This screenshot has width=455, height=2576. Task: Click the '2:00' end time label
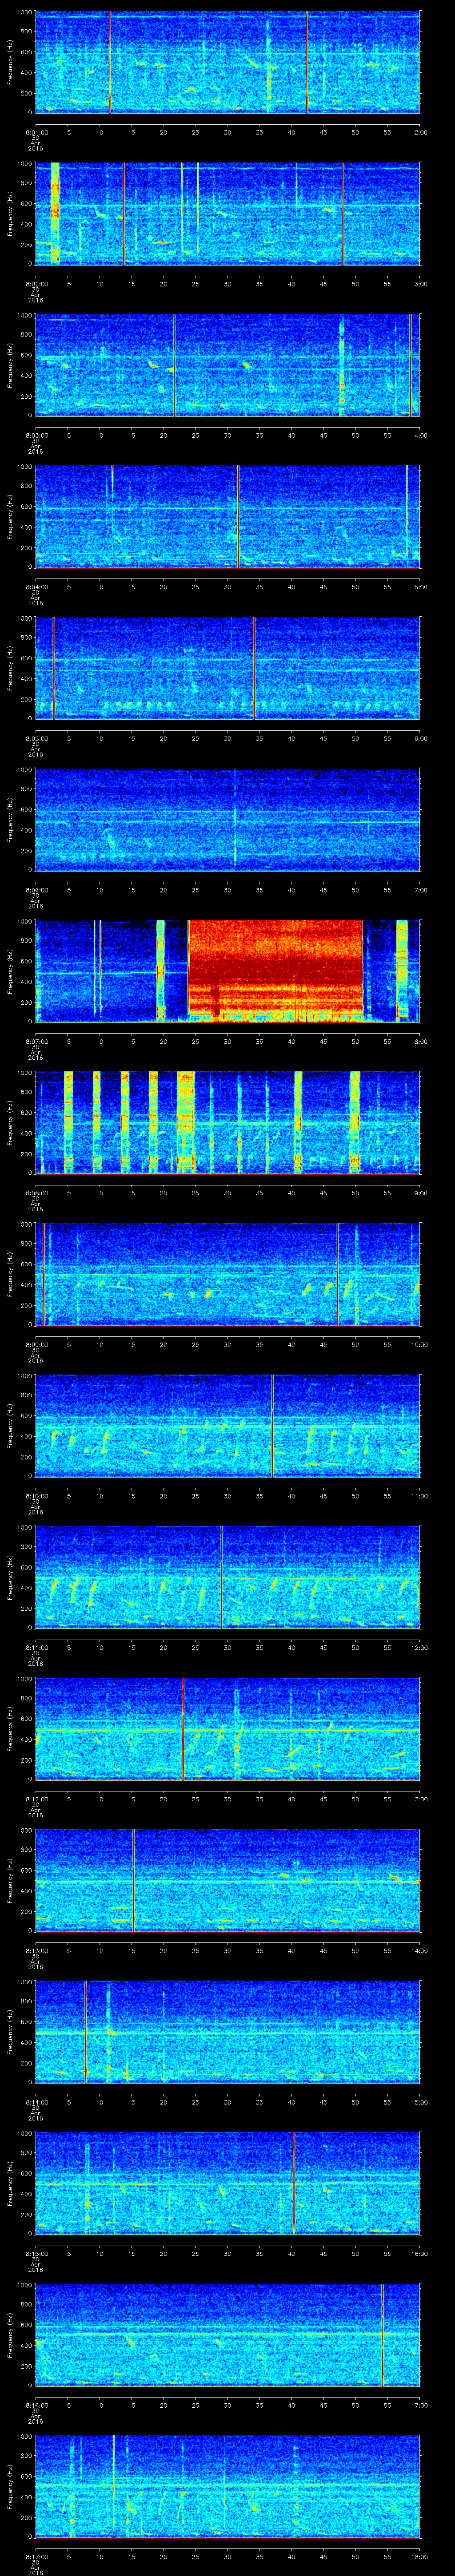click(420, 132)
